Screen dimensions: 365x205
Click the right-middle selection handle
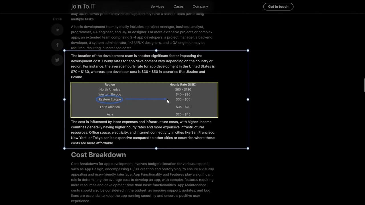(248, 99)
